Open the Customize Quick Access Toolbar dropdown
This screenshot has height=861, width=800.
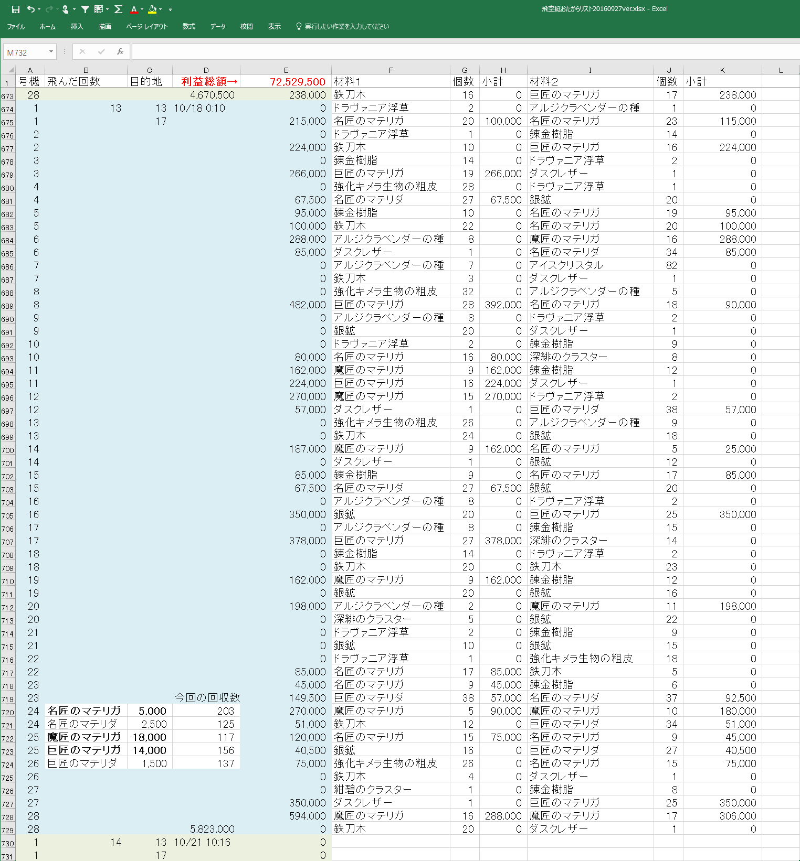coord(170,9)
